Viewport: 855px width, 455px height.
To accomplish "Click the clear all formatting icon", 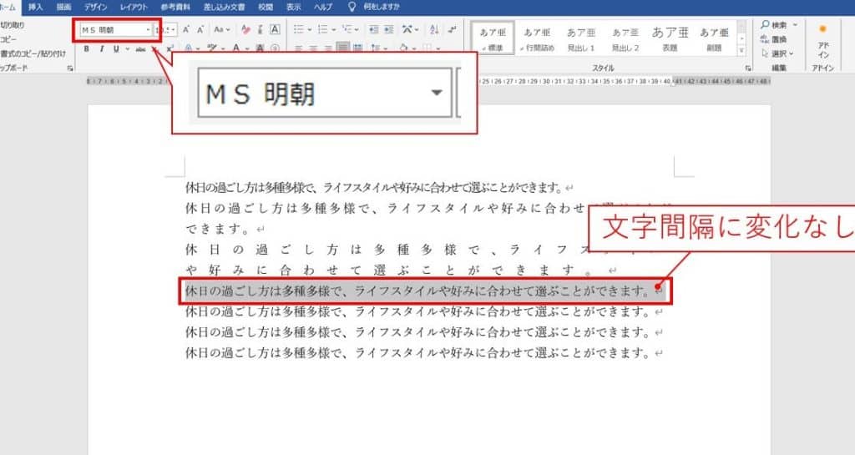I will tap(245, 29).
